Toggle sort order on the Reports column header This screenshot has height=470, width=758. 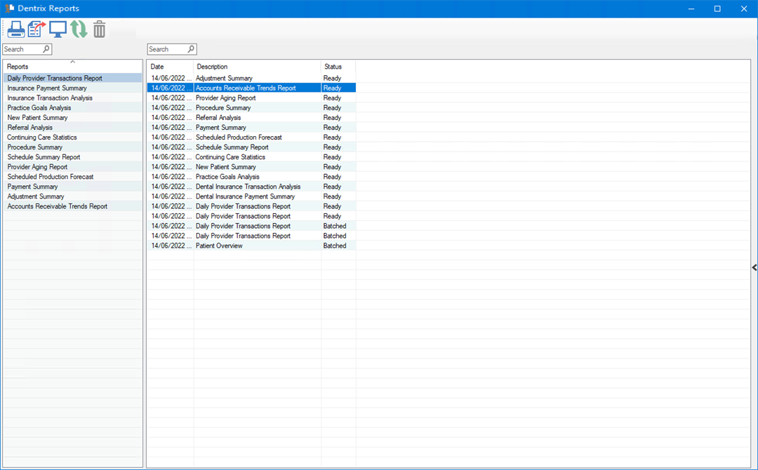72,67
